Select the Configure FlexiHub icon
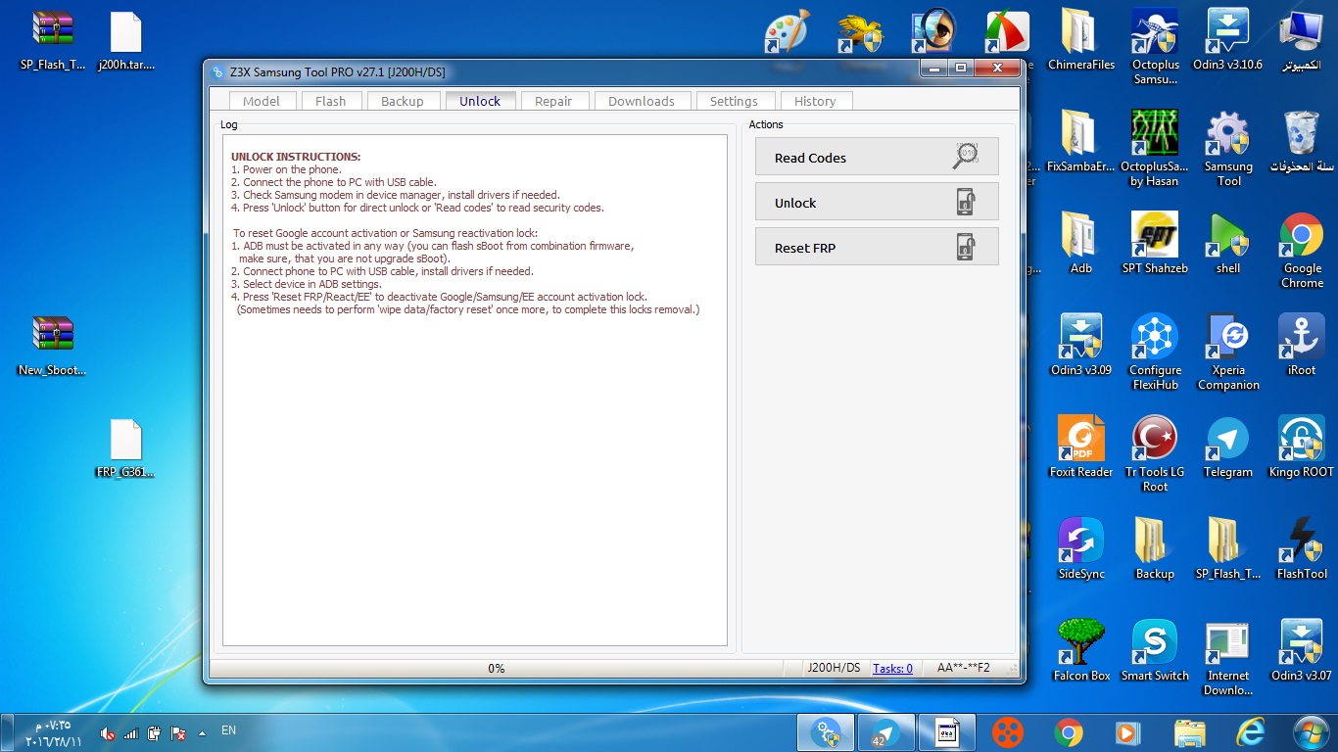The image size is (1338, 752). 1156,352
